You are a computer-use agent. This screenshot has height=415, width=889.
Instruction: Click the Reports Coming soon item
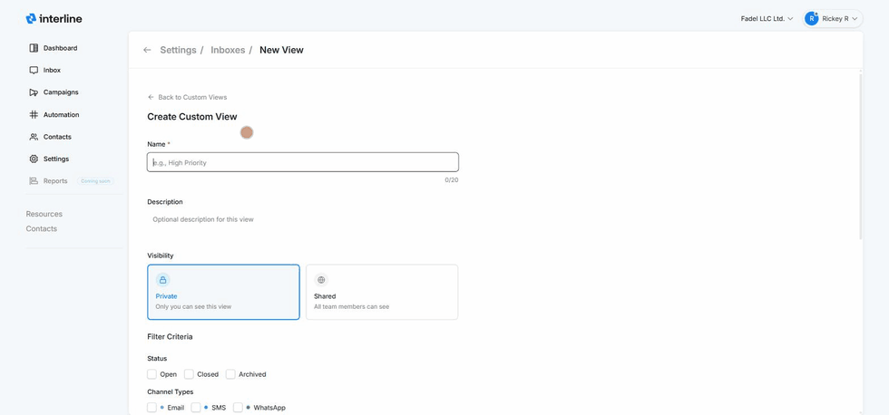pos(71,181)
